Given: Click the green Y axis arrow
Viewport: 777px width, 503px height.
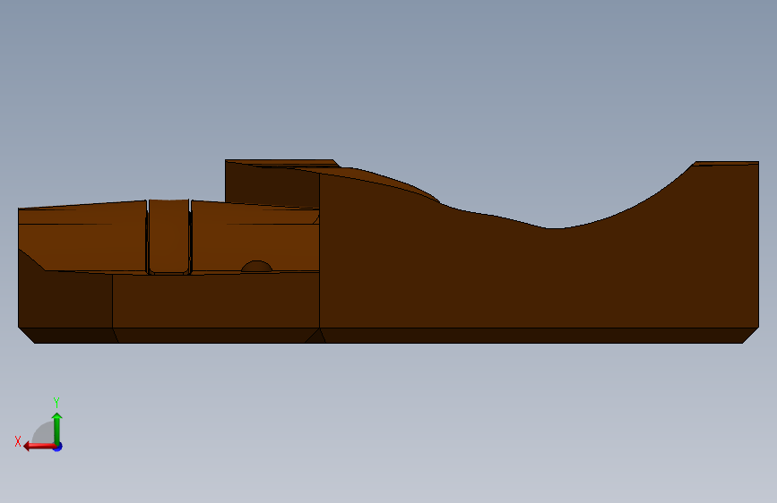Looking at the screenshot, I should (57, 428).
